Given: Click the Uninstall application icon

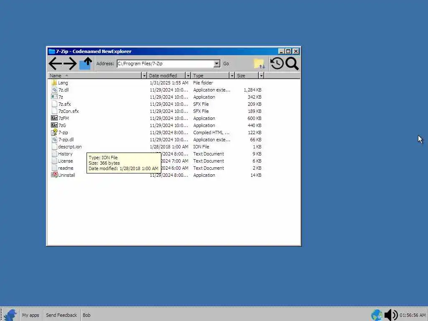Looking at the screenshot, I should click(54, 175).
